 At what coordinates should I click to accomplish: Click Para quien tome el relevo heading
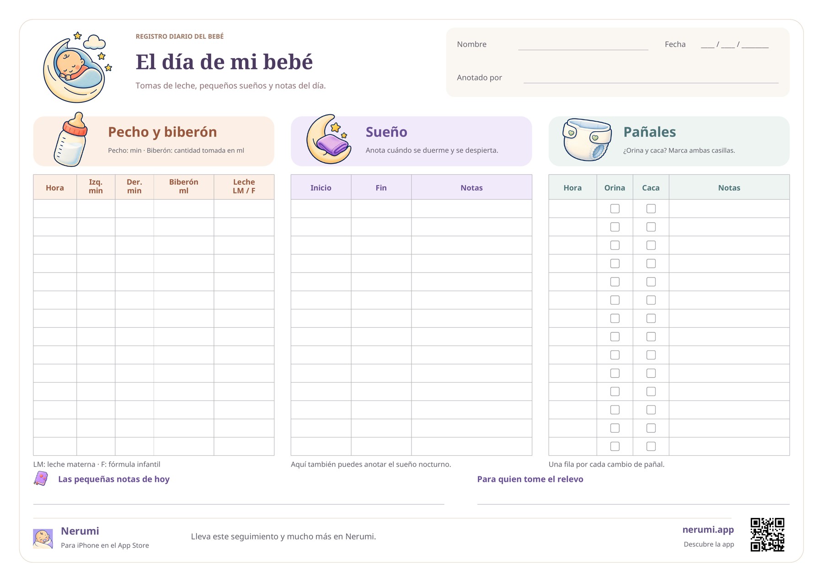point(530,479)
